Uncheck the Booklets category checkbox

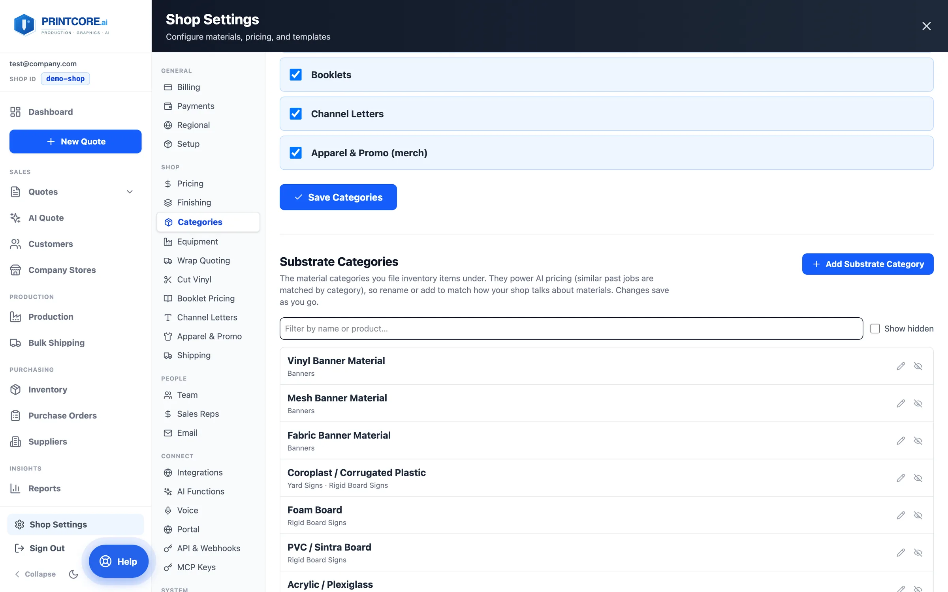coord(295,75)
